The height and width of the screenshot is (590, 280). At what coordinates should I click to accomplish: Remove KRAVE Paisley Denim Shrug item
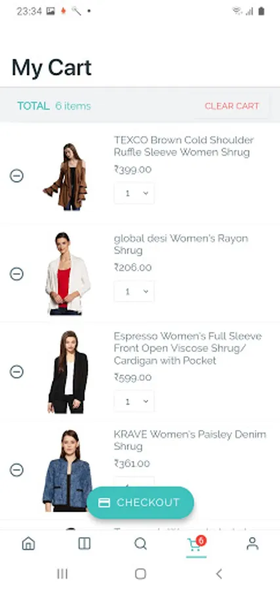coord(16,470)
